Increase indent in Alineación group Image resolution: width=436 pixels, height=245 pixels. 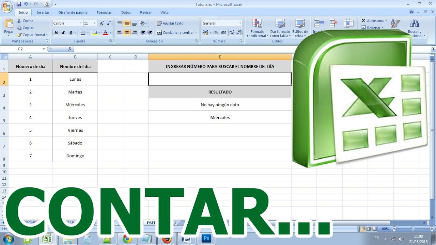coord(150,33)
